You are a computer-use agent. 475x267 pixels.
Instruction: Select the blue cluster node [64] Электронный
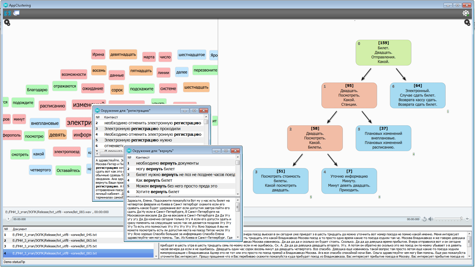click(x=417, y=95)
